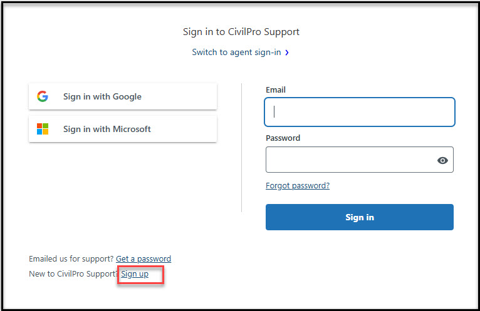
Task: Click the Password field label
Action: coord(283,138)
